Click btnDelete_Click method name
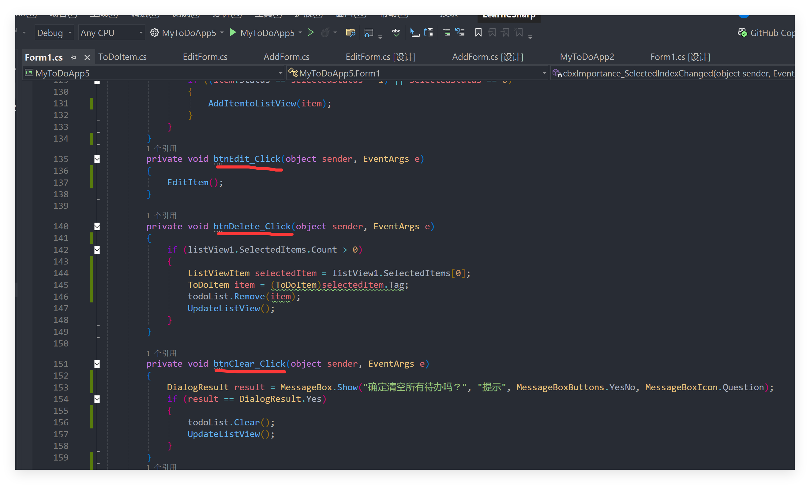This screenshot has height=485, width=810. point(252,227)
